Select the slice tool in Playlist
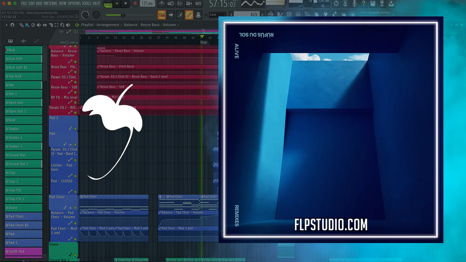 point(51,25)
